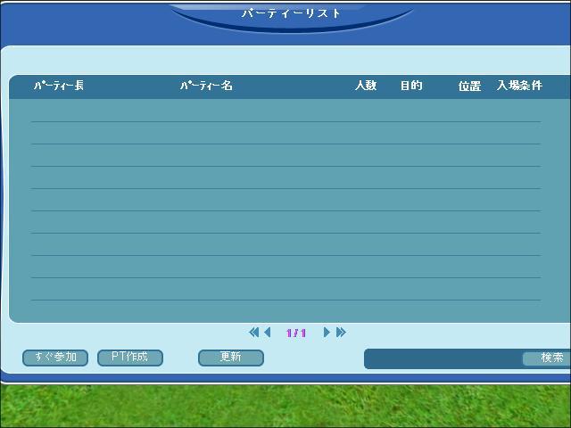Create a party with PT作成 button
This screenshot has height=428, width=571.
pyautogui.click(x=130, y=358)
